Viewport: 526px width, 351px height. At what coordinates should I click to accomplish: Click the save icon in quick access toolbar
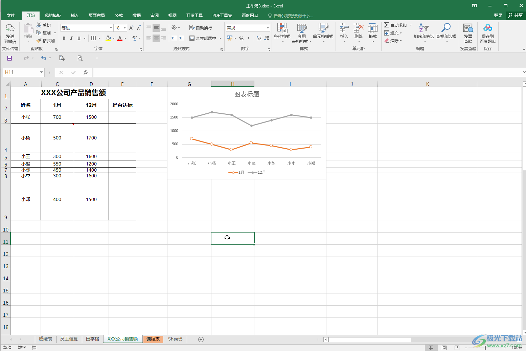pyautogui.click(x=9, y=58)
